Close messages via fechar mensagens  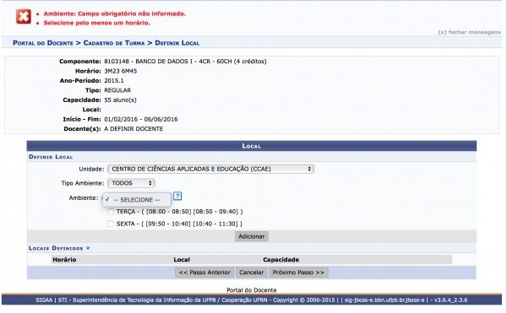point(469,32)
